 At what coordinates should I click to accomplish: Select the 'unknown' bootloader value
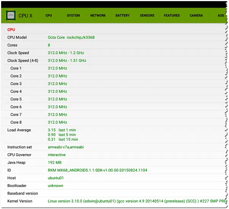coord(56,186)
